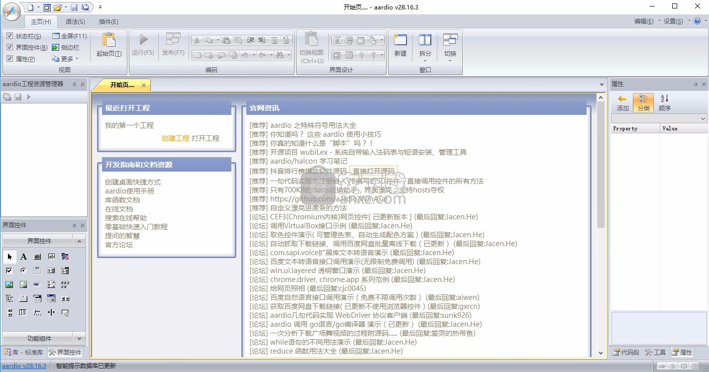The image size is (709, 372).
Task: Choose the radio button control in the toolbox
Action: pyautogui.click(x=23, y=271)
